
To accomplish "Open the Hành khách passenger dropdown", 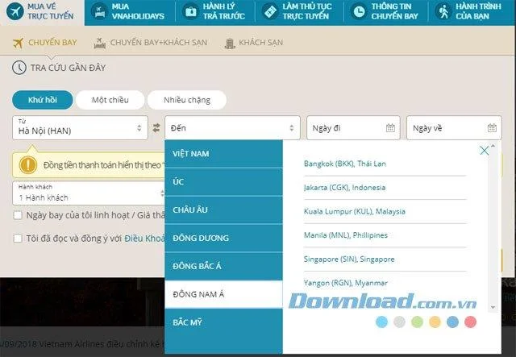I will tap(89, 193).
